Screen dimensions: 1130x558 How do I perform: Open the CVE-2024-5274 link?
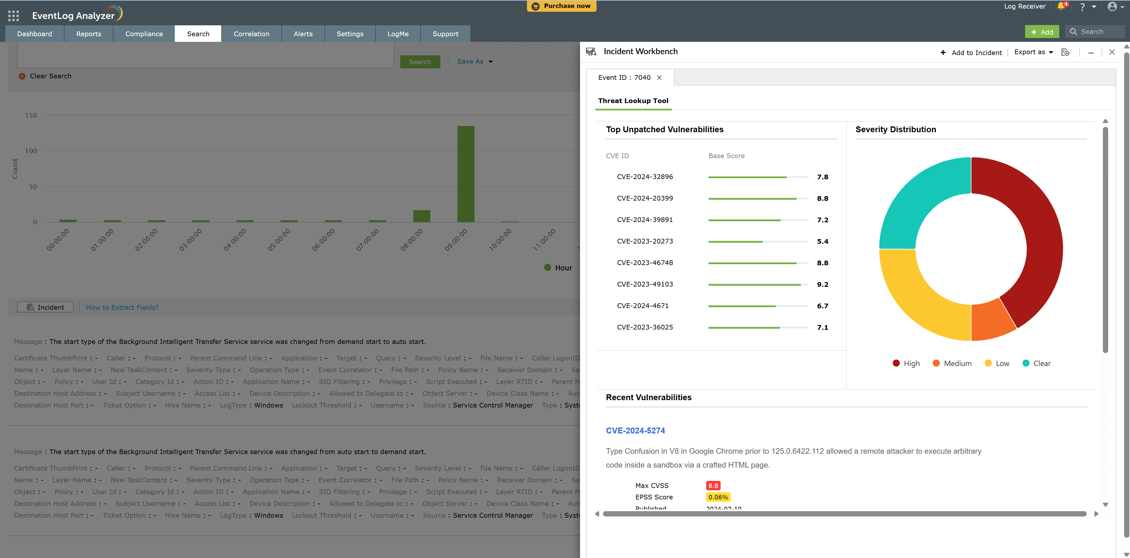click(x=635, y=430)
